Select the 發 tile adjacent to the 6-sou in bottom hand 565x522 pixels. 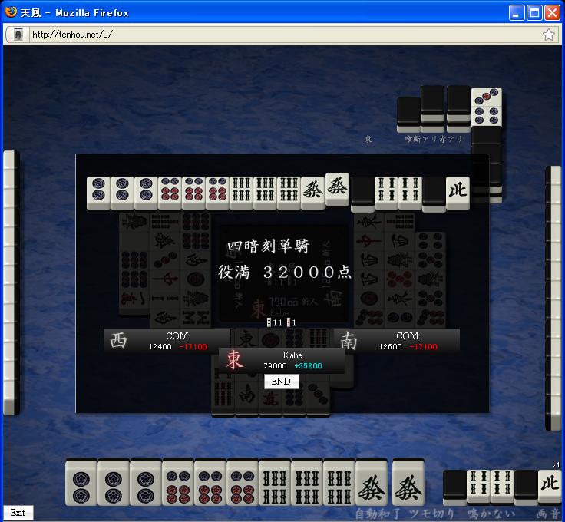click(x=371, y=483)
